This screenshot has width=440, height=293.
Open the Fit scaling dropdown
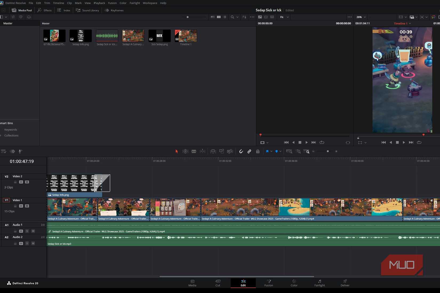(284, 17)
